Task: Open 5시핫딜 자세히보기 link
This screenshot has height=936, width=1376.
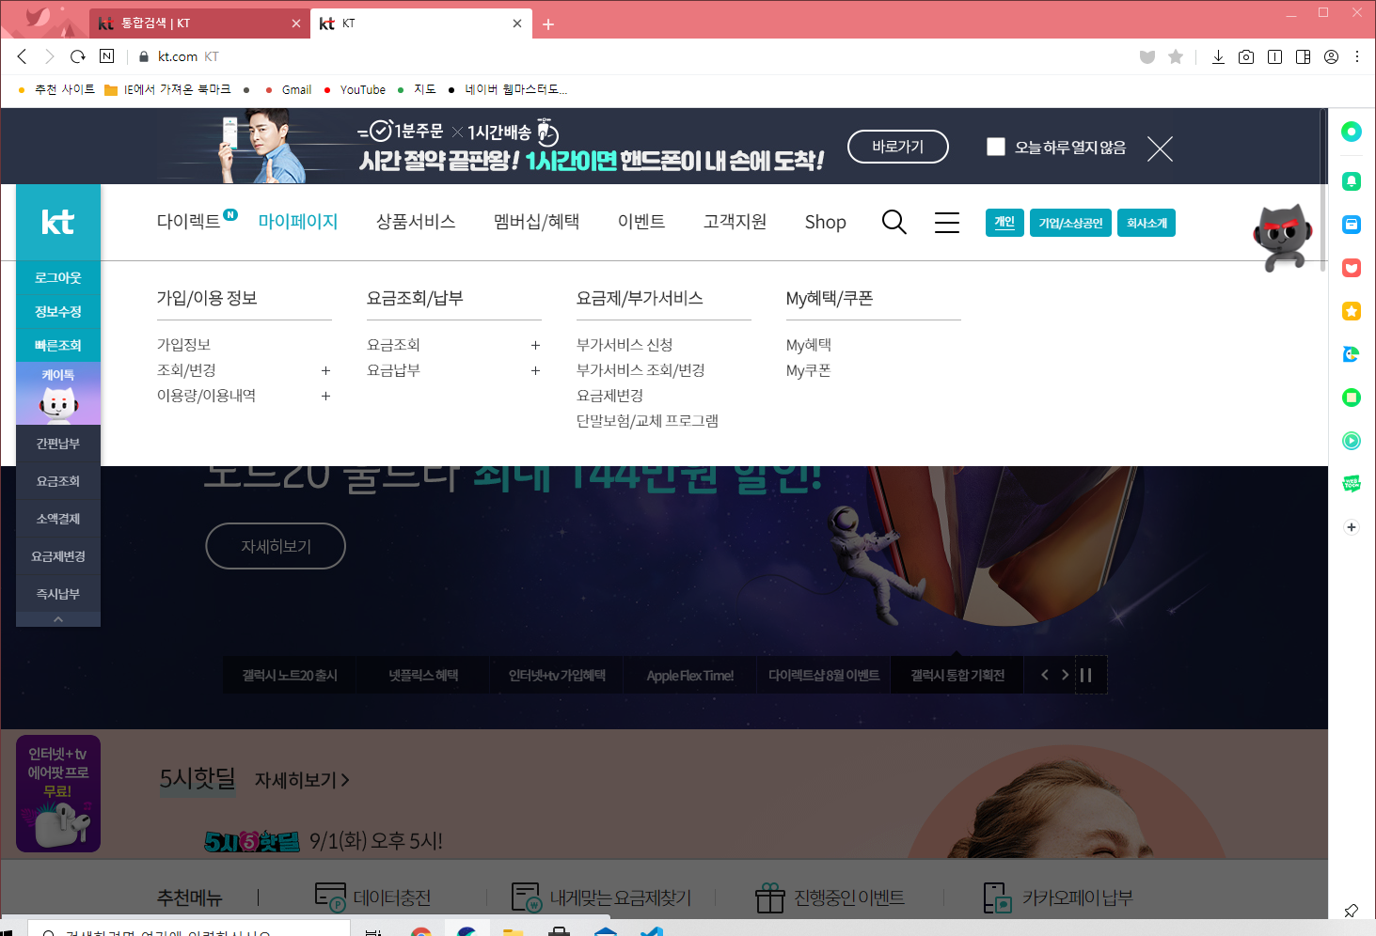Action: 302,780
